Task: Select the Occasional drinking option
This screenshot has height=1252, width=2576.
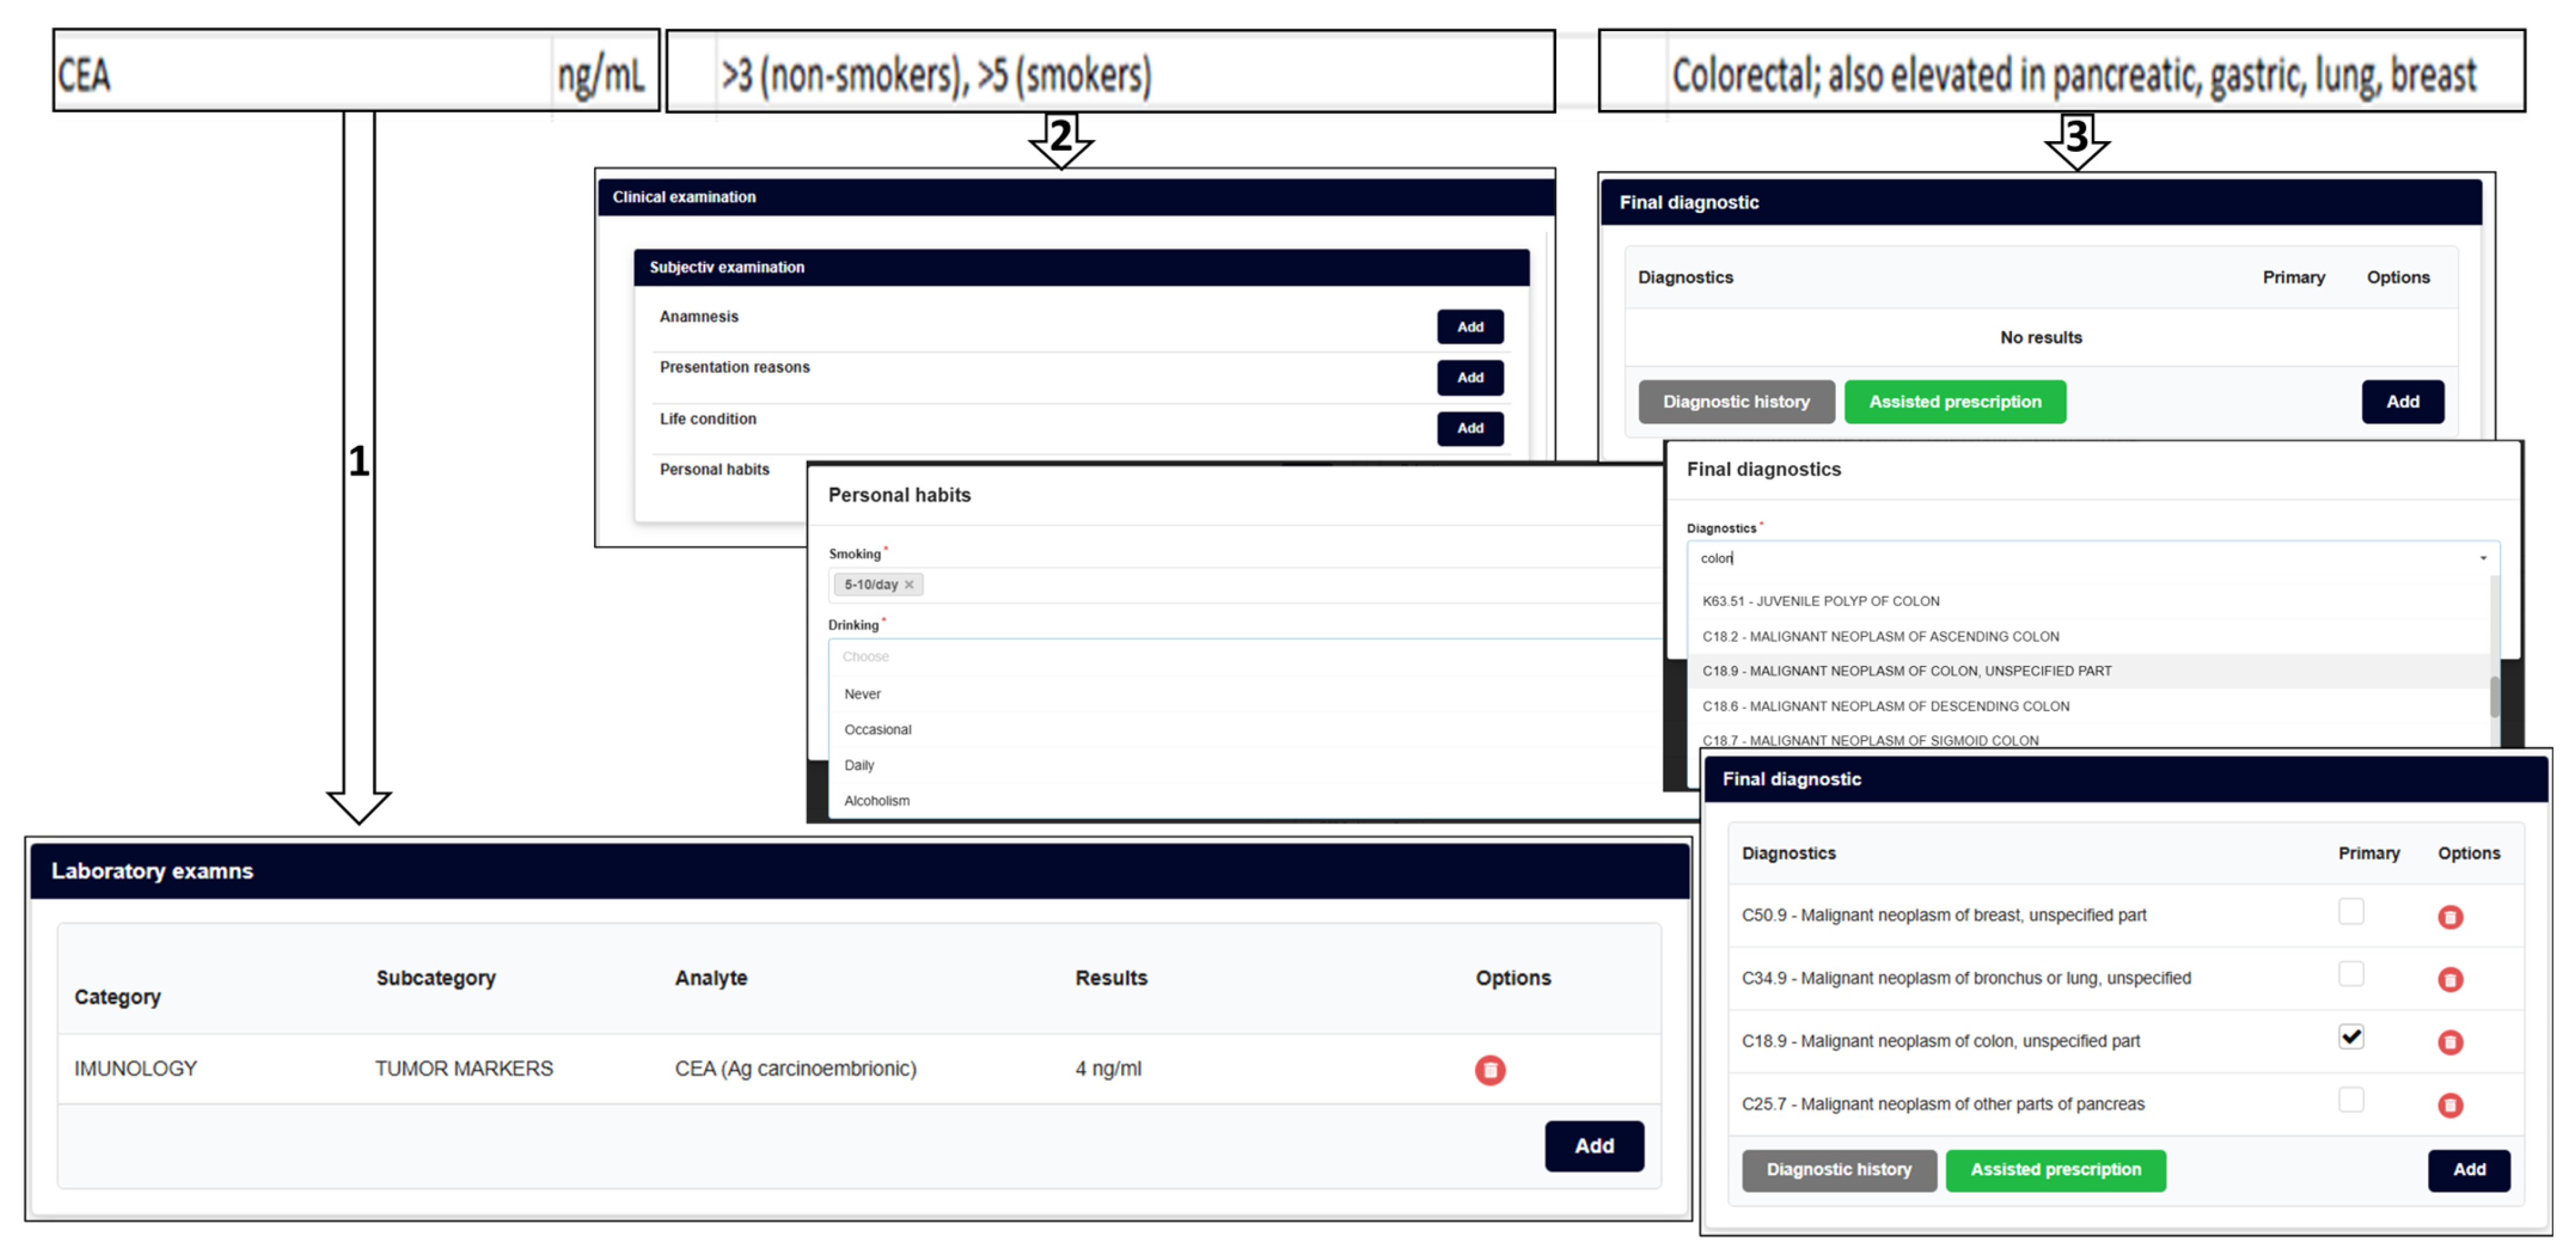Action: click(877, 730)
